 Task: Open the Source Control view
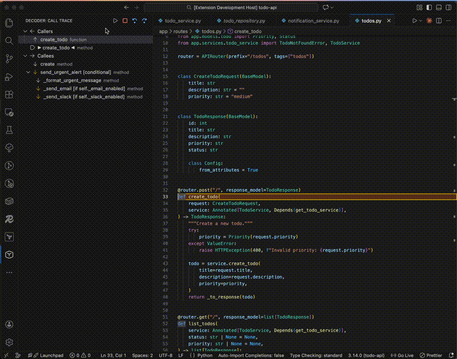9,58
